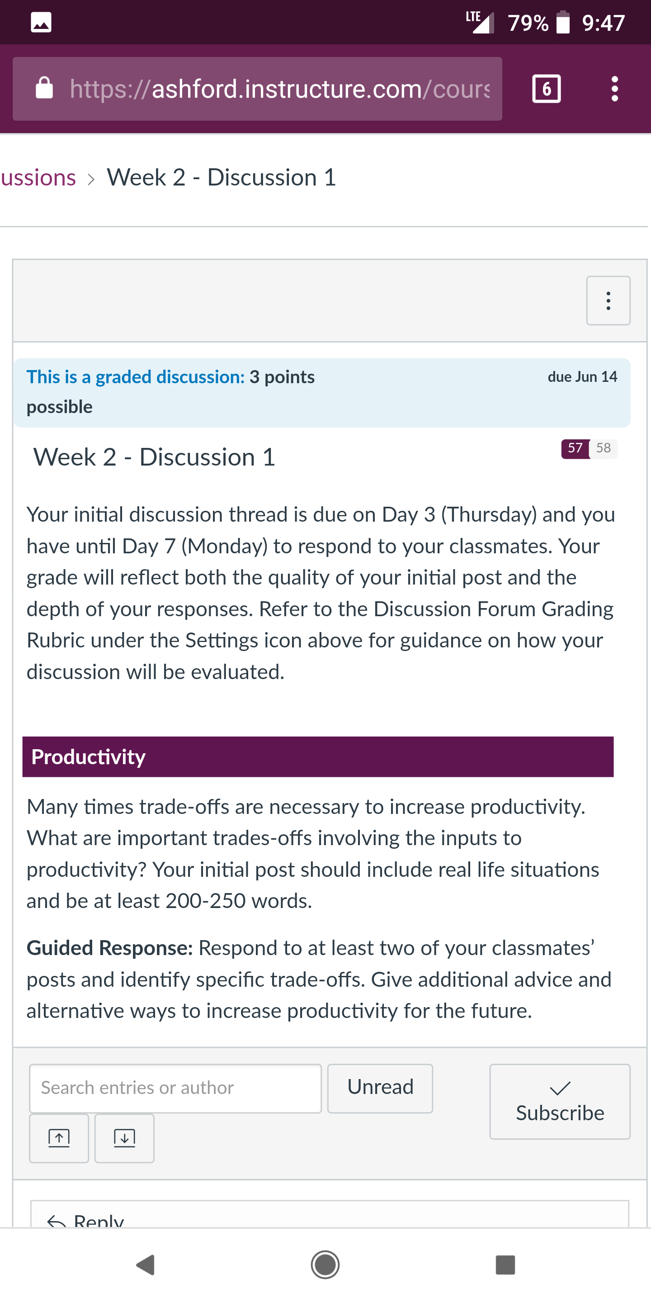This screenshot has width=651, height=1303.
Task: Open the tab switcher showing 6 tabs
Action: [x=547, y=89]
